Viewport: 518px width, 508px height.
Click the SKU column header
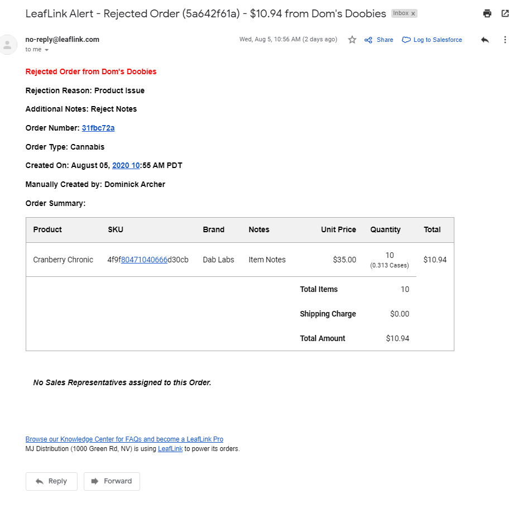coord(116,229)
